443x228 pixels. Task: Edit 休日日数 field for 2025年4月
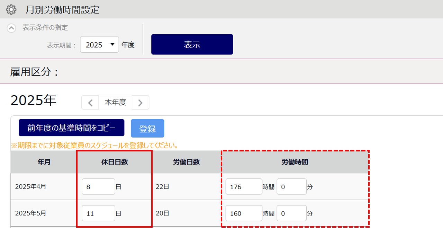click(x=99, y=187)
